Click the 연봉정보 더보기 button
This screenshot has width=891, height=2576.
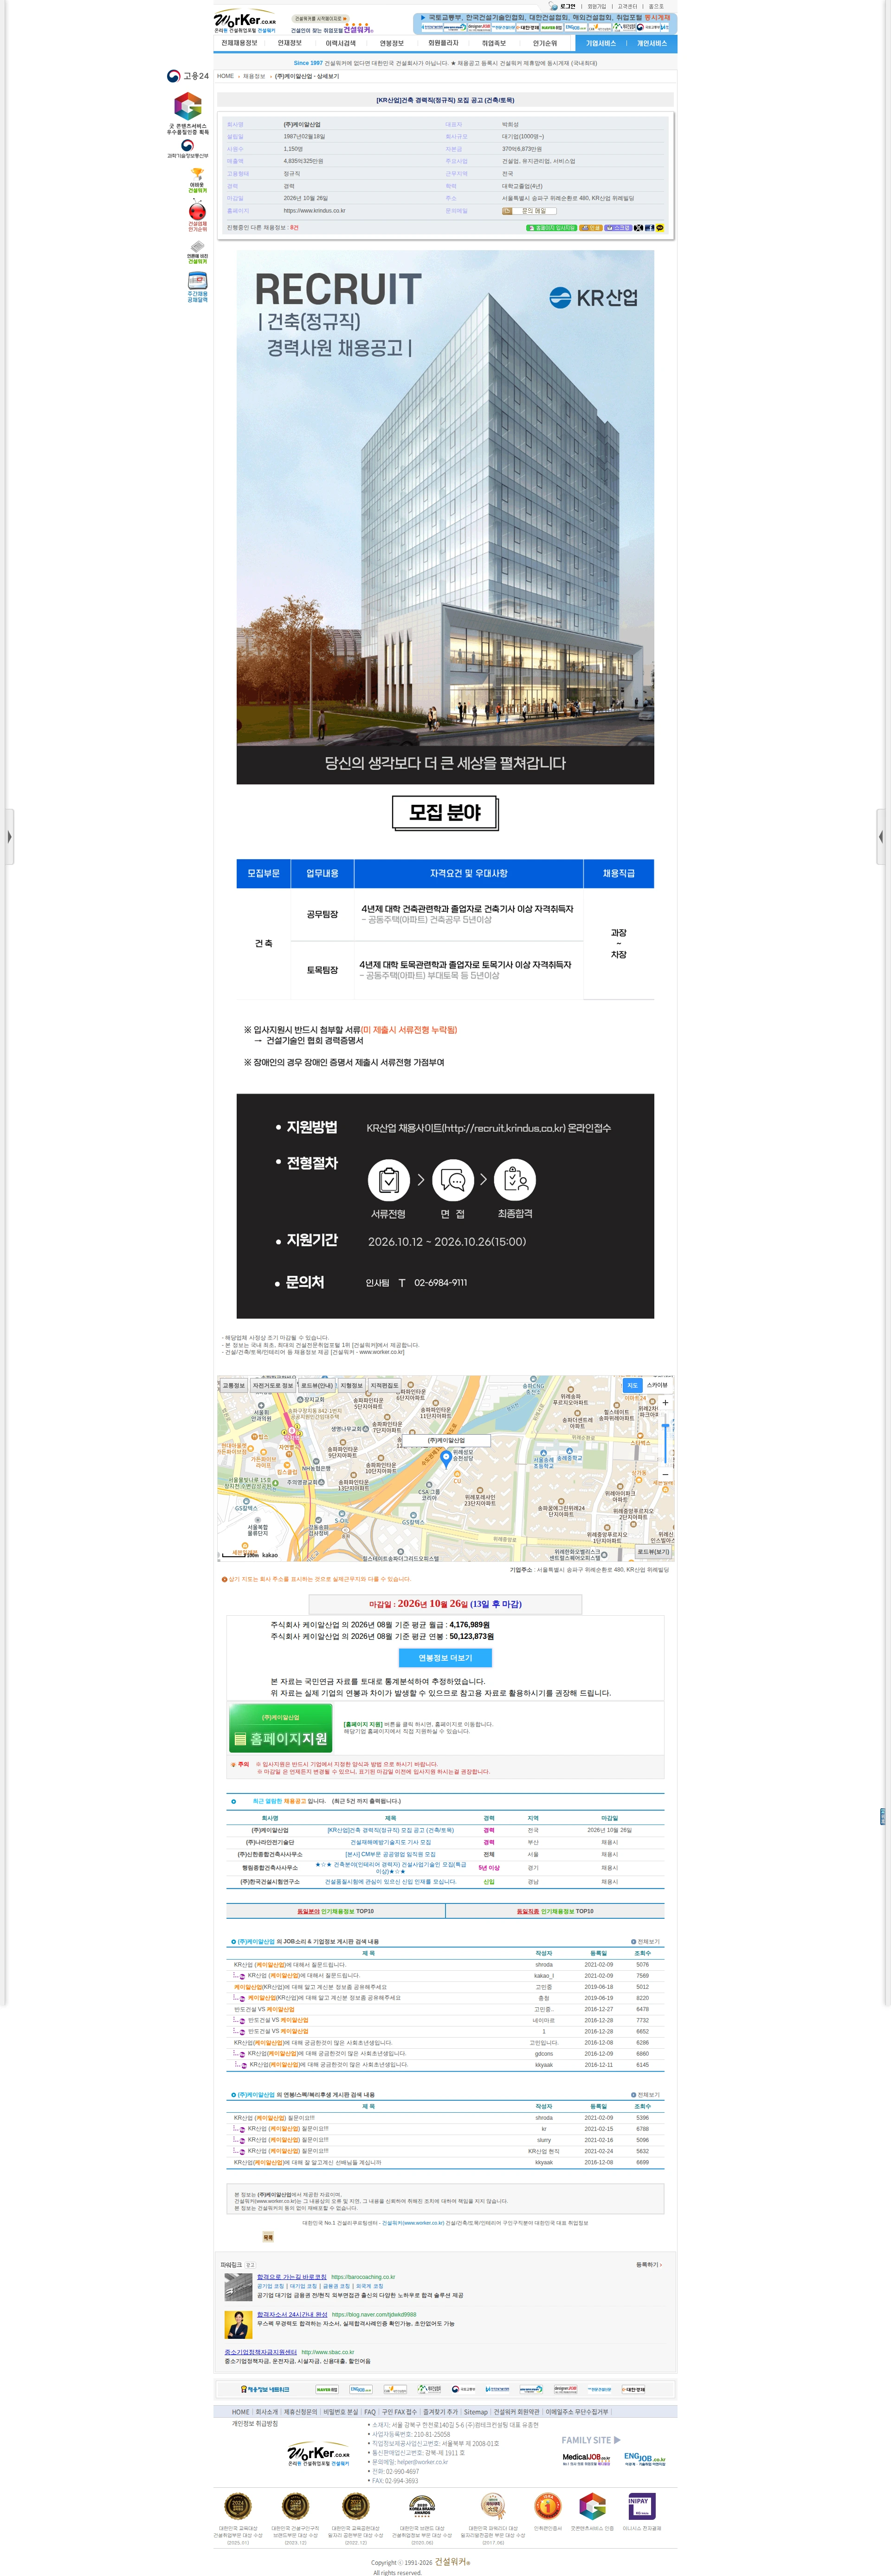click(x=445, y=1657)
